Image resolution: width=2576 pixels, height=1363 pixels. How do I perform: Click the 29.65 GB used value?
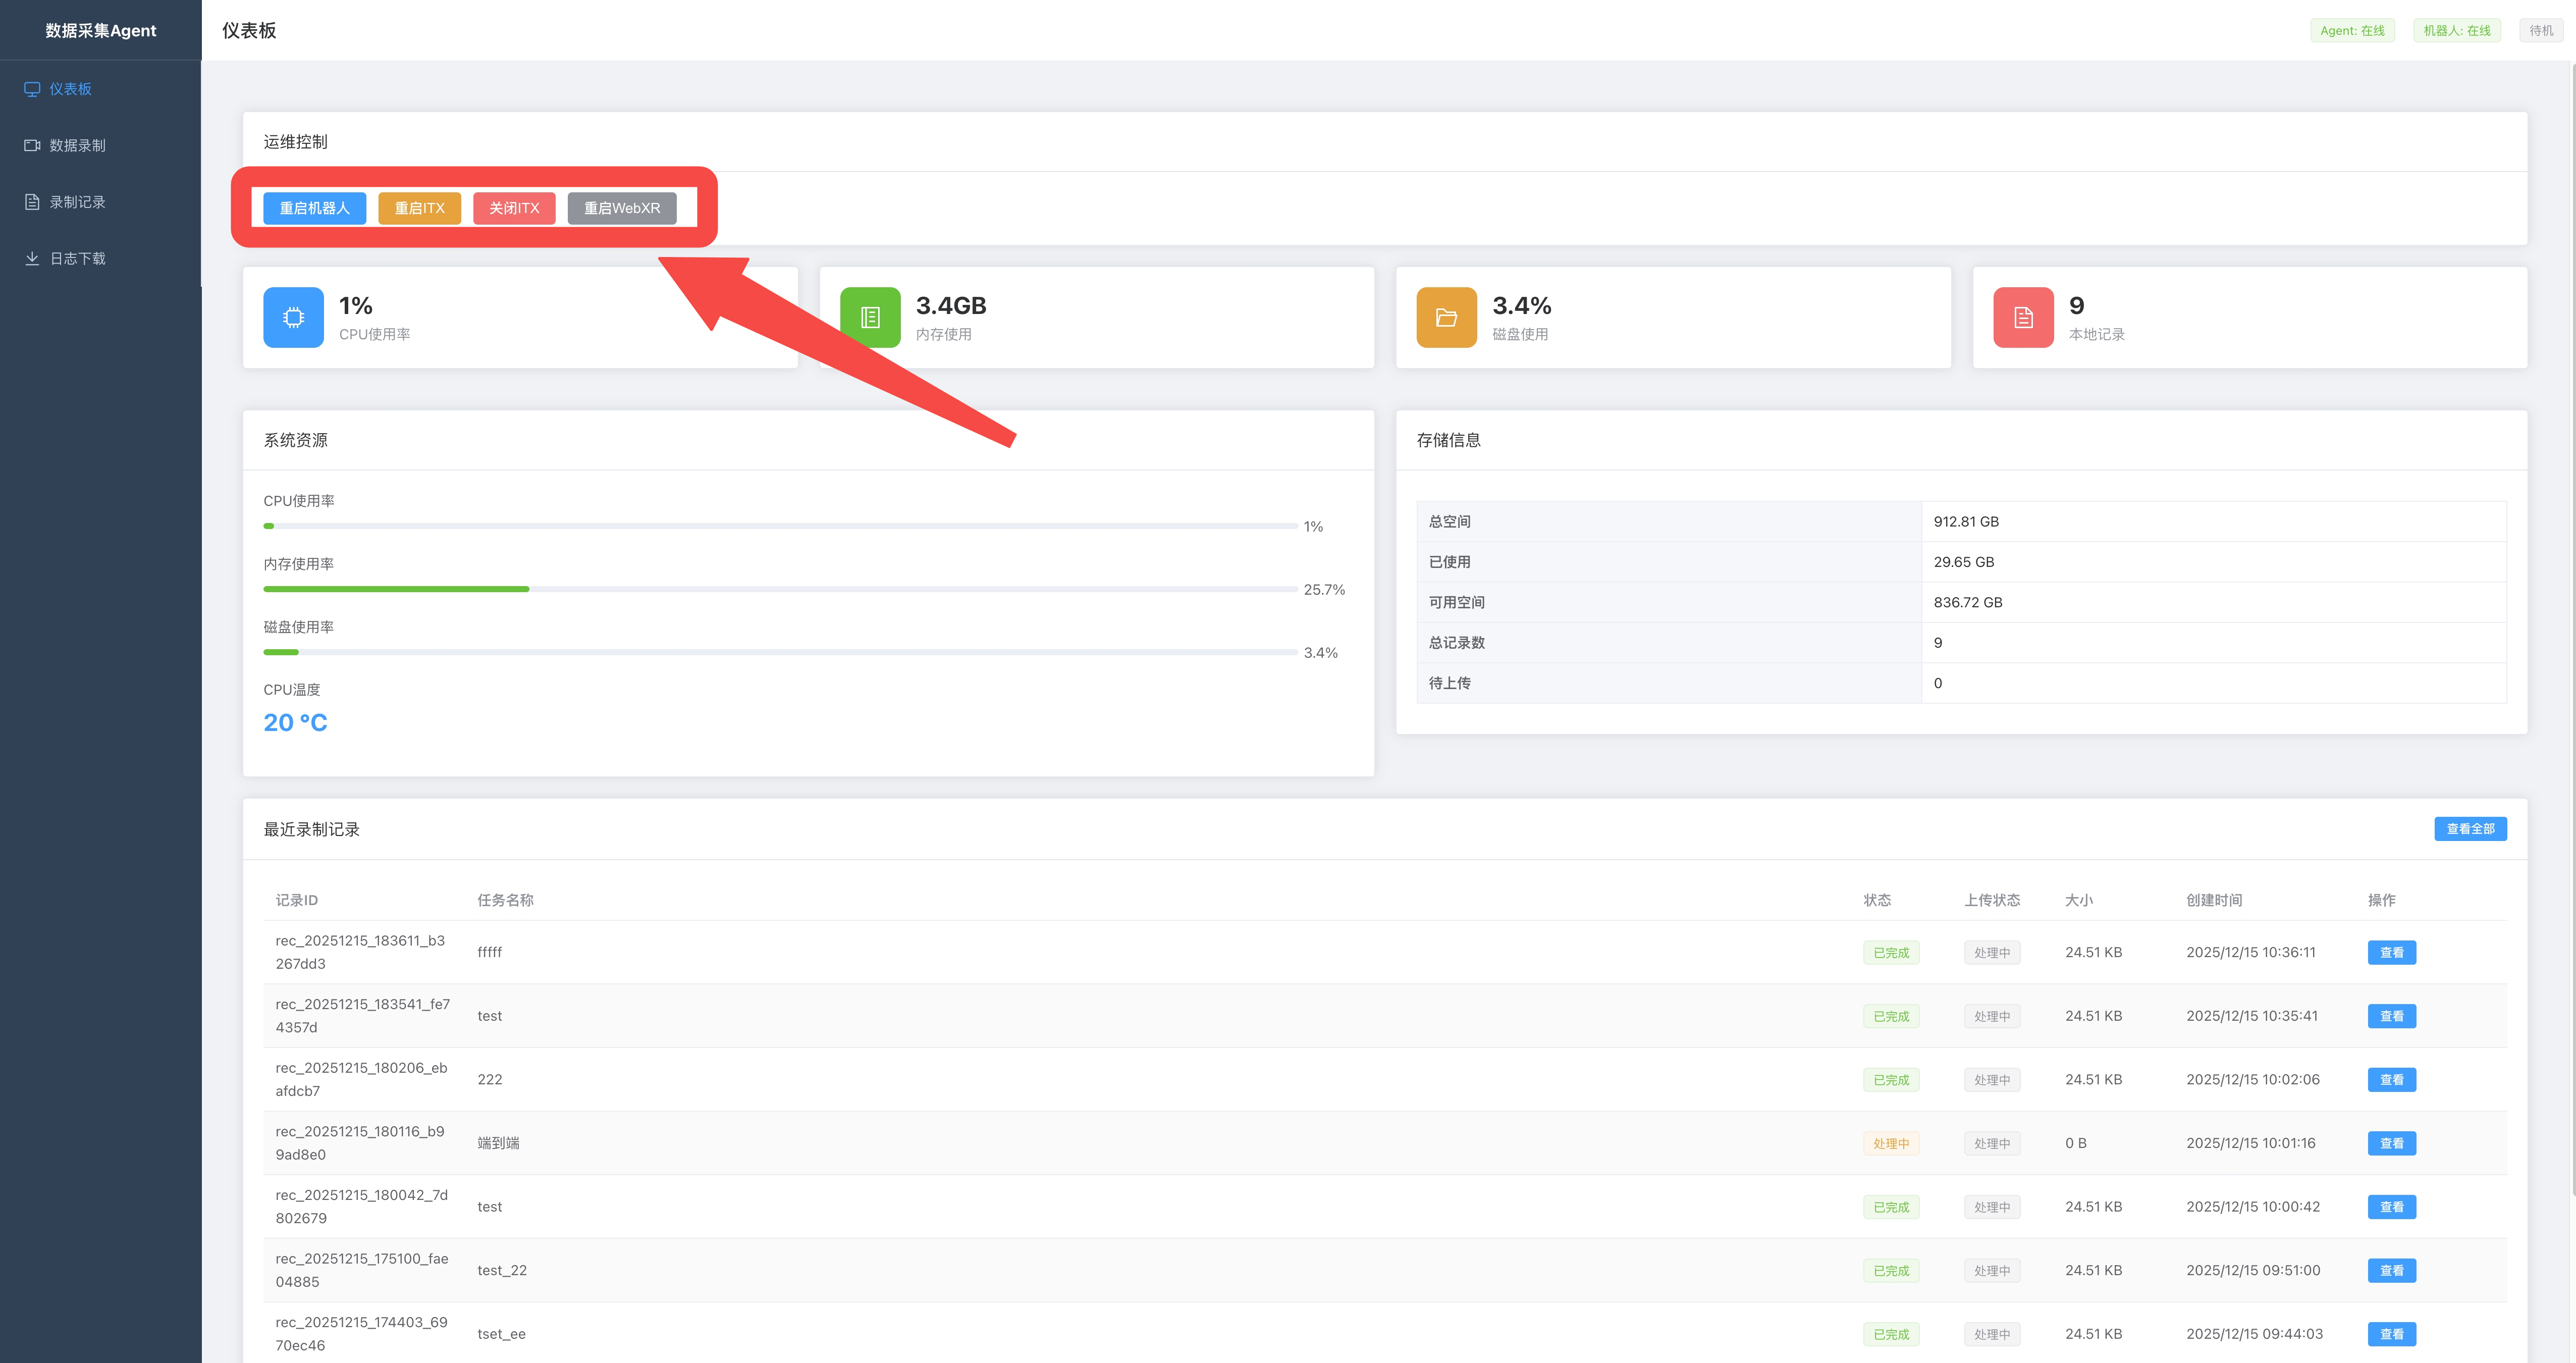[1963, 562]
